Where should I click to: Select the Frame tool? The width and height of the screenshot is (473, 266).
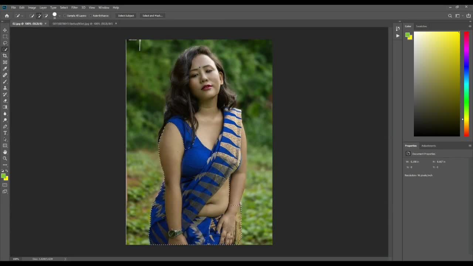(5, 62)
